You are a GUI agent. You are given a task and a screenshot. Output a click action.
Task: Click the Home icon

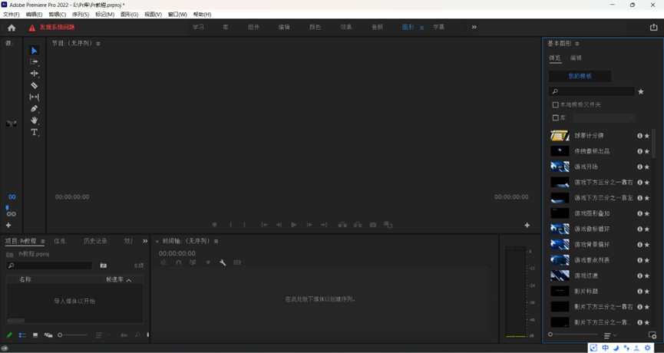[x=11, y=28]
